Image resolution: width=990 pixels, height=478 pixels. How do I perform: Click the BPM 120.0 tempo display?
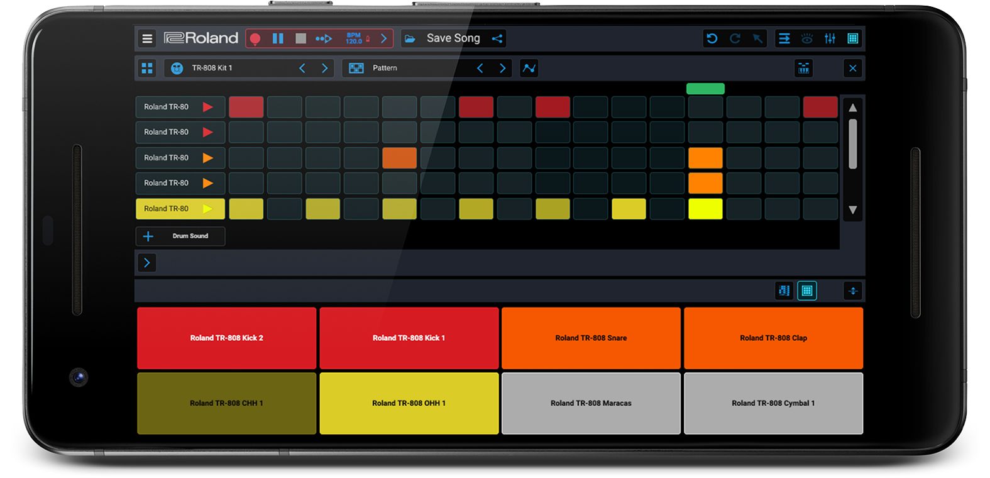[355, 39]
